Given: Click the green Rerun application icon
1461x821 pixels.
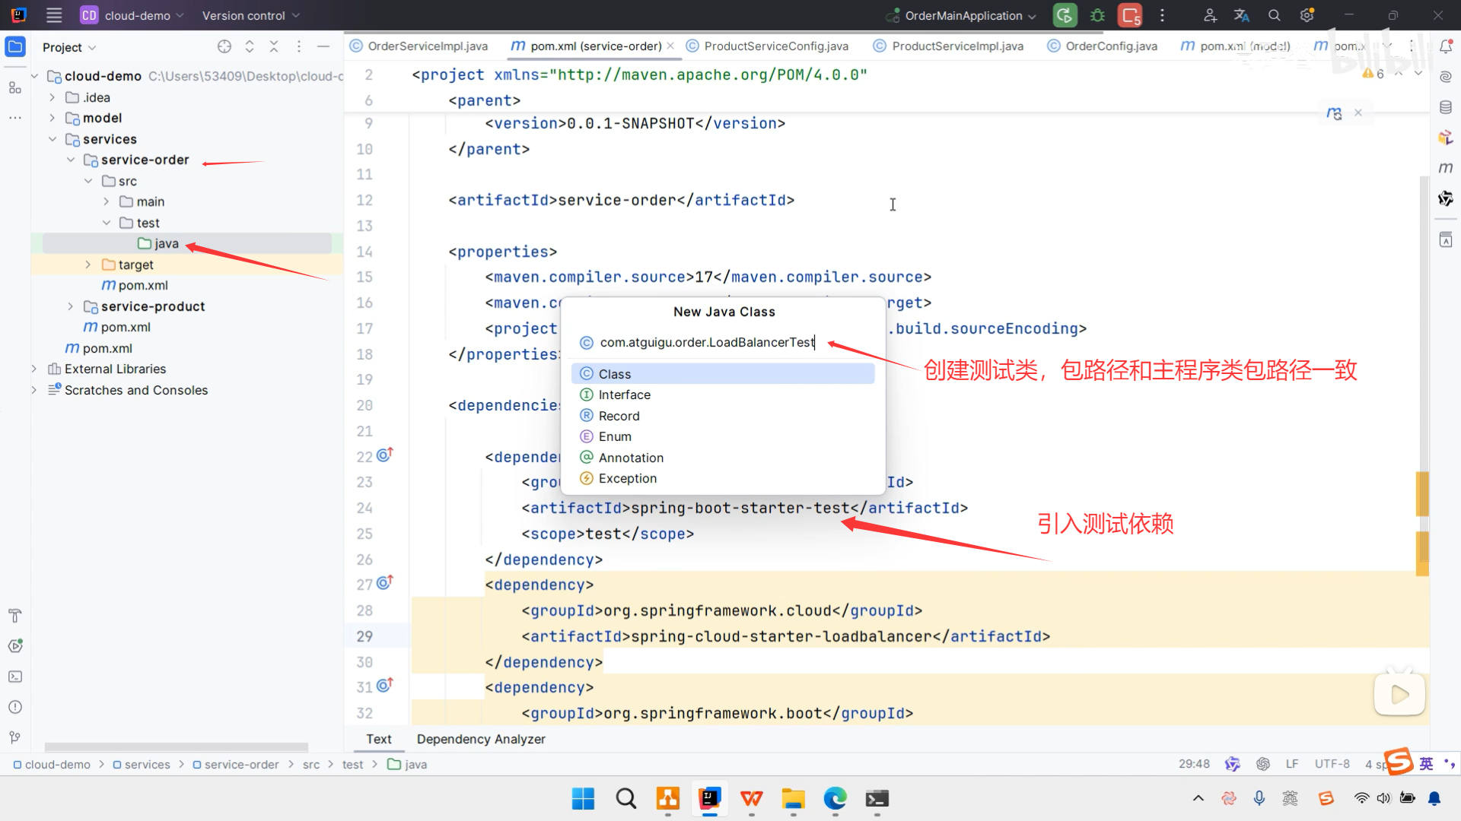Looking at the screenshot, I should click(1065, 15).
